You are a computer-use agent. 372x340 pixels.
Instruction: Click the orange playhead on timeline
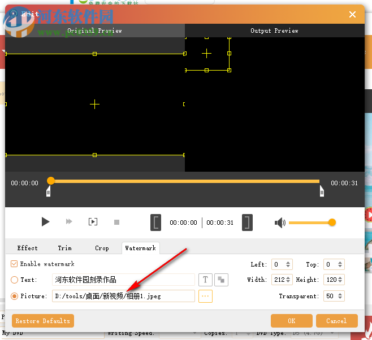51,181
